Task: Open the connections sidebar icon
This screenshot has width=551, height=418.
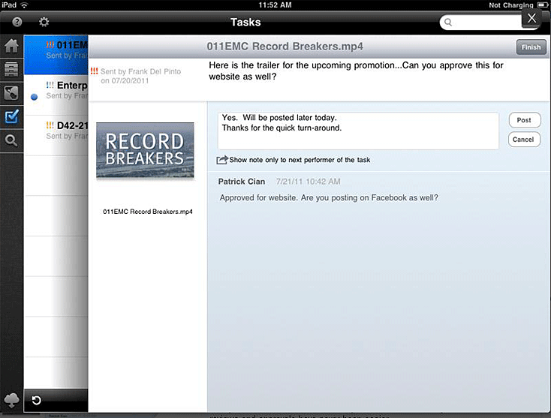Action: coord(11,93)
